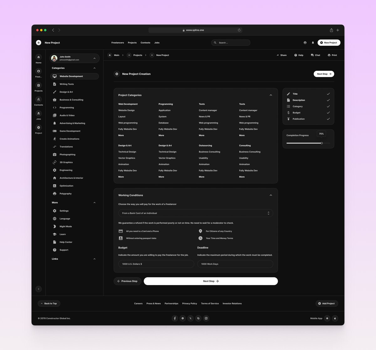Open Privacy Policy footer link
Screen dimensions: 376x350
pyautogui.click(x=190, y=304)
